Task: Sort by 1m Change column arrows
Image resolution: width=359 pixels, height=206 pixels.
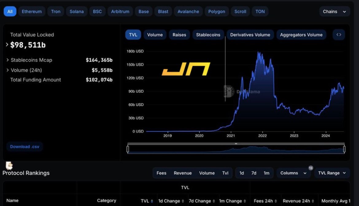Action: click(245, 201)
